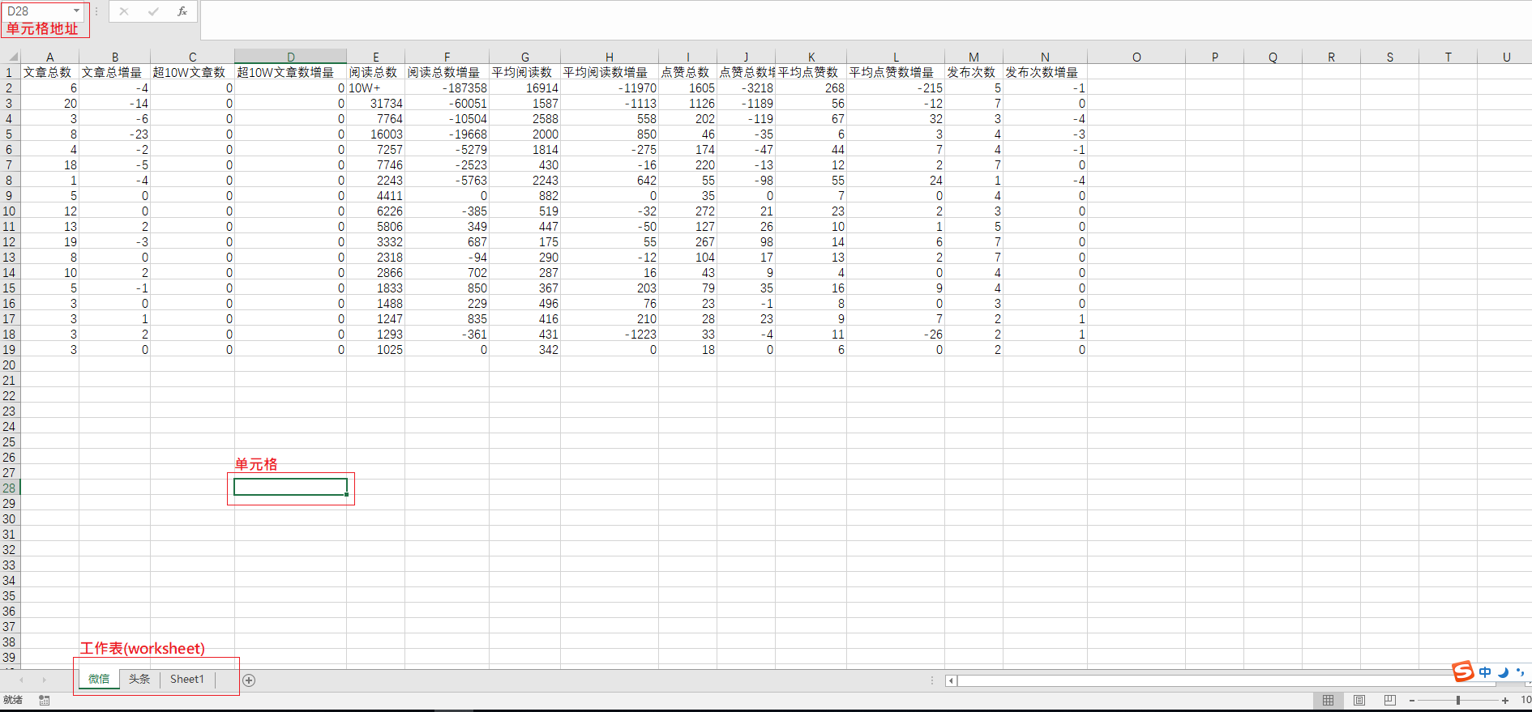Select the cell containing -187358
This screenshot has width=1532, height=712.
coord(447,88)
